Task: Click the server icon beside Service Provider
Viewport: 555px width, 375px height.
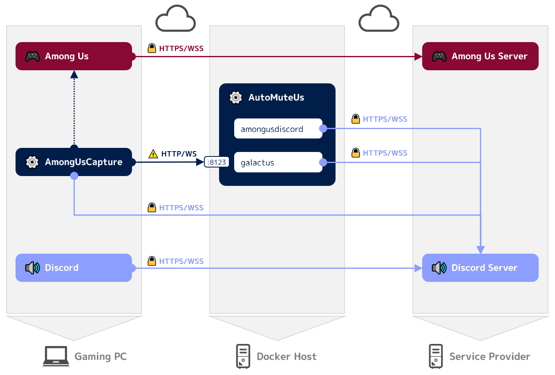Action: click(436, 356)
